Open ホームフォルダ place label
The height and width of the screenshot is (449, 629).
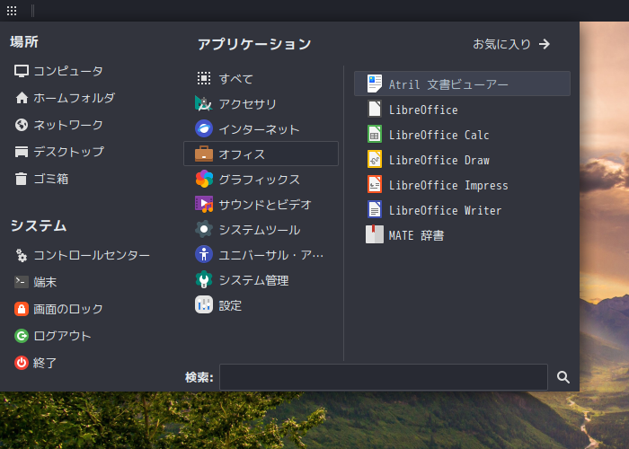click(75, 98)
